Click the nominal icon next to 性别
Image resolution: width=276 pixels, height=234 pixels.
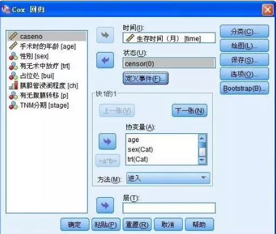click(13, 56)
